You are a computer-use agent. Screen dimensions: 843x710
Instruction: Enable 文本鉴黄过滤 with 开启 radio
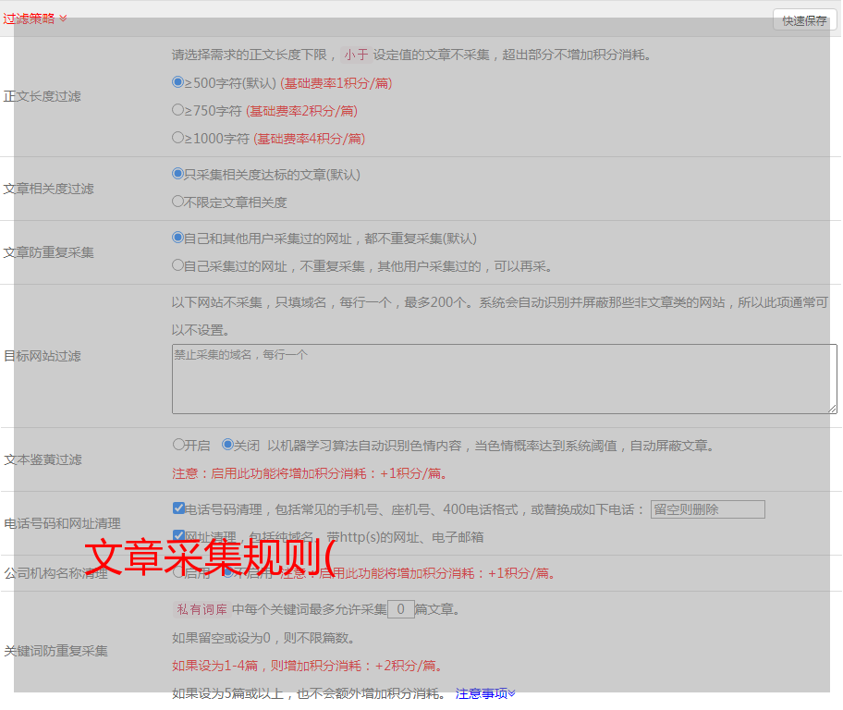click(x=178, y=445)
